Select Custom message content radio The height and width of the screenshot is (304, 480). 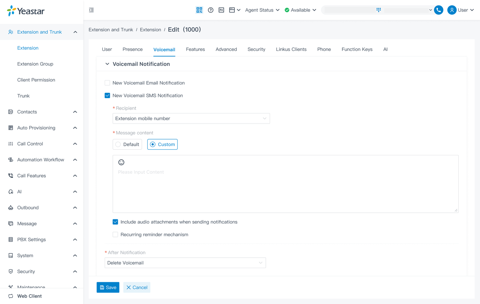pyautogui.click(x=153, y=145)
